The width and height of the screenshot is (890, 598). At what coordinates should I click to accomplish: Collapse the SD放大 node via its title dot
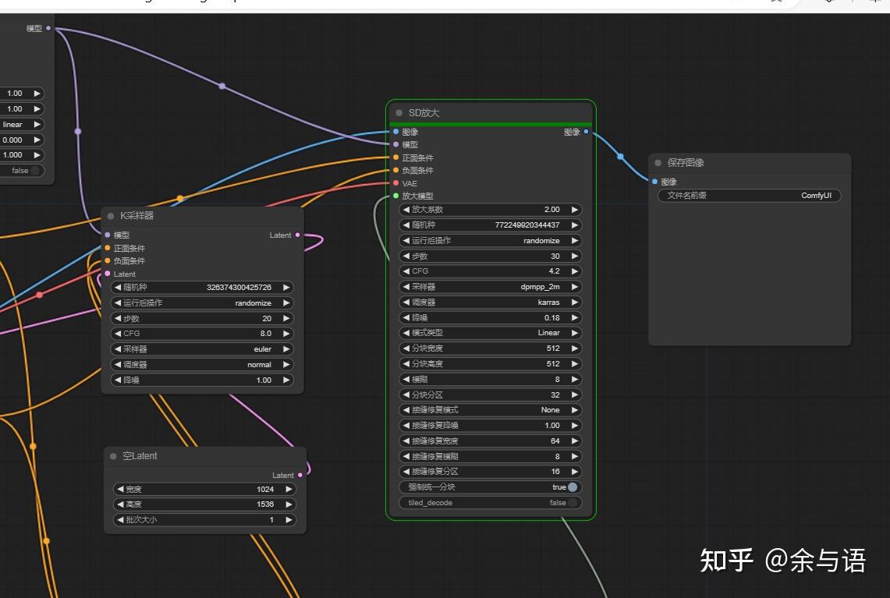pyautogui.click(x=399, y=111)
